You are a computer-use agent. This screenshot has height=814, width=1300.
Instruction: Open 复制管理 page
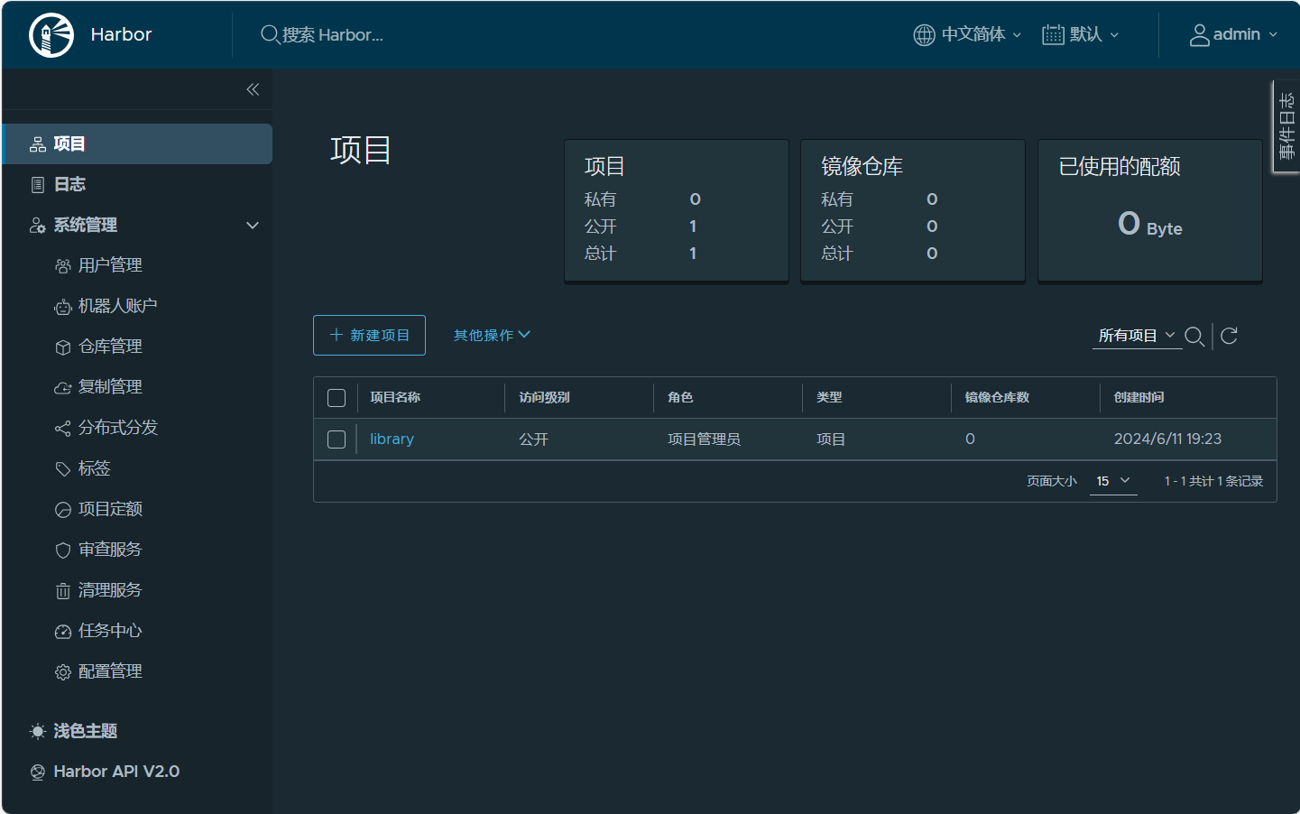pyautogui.click(x=109, y=387)
